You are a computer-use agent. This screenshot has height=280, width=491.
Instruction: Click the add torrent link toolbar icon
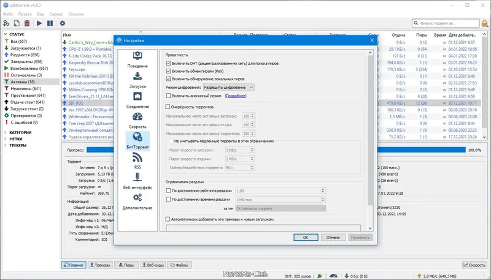pyautogui.click(x=6, y=23)
